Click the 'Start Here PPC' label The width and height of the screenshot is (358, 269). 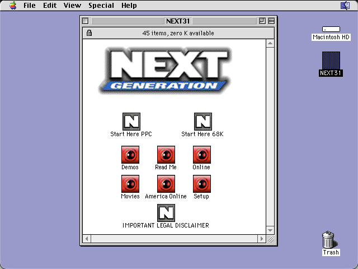tap(131, 134)
